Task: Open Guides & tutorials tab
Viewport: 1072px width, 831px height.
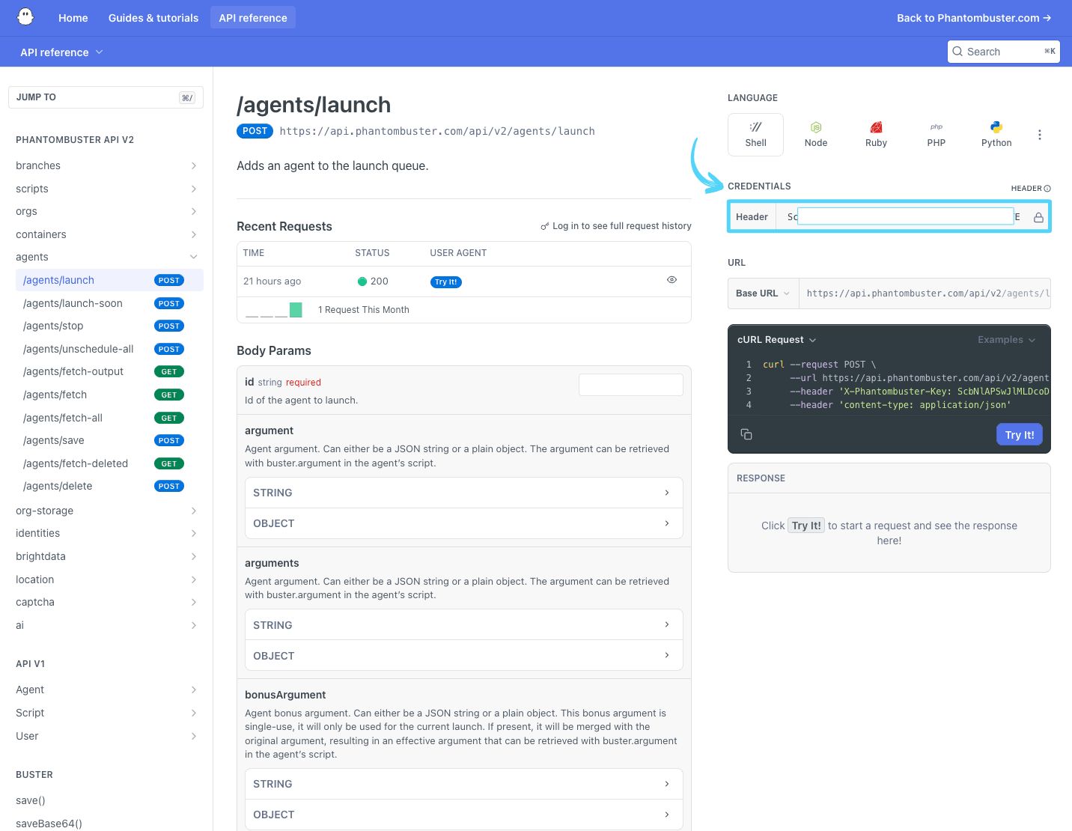Action: point(153,18)
